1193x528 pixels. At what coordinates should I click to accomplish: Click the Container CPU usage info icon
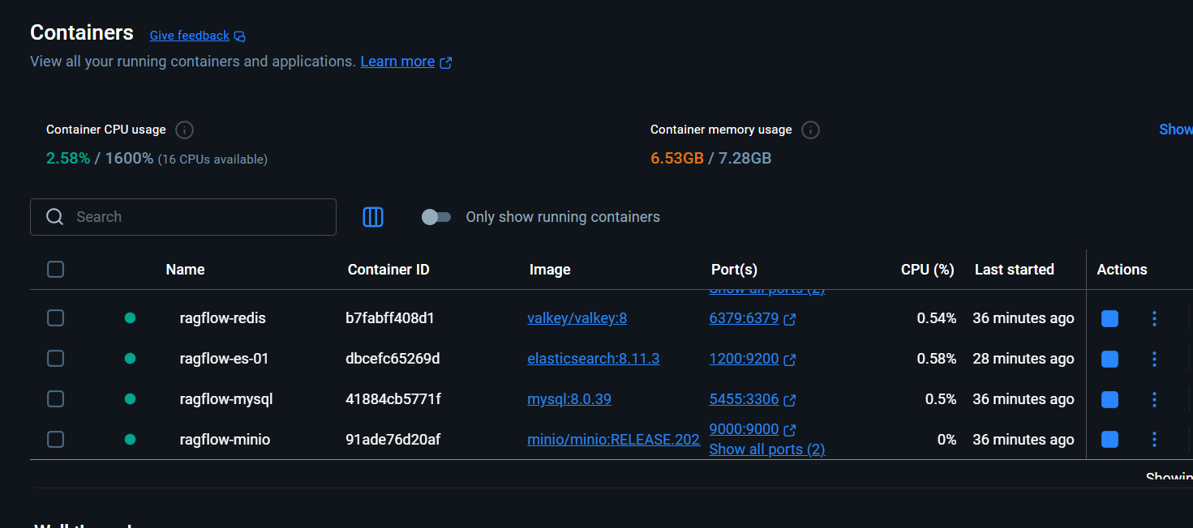pos(185,130)
